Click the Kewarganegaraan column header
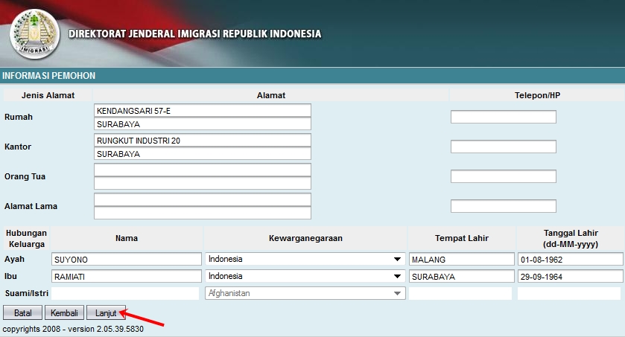 click(305, 238)
